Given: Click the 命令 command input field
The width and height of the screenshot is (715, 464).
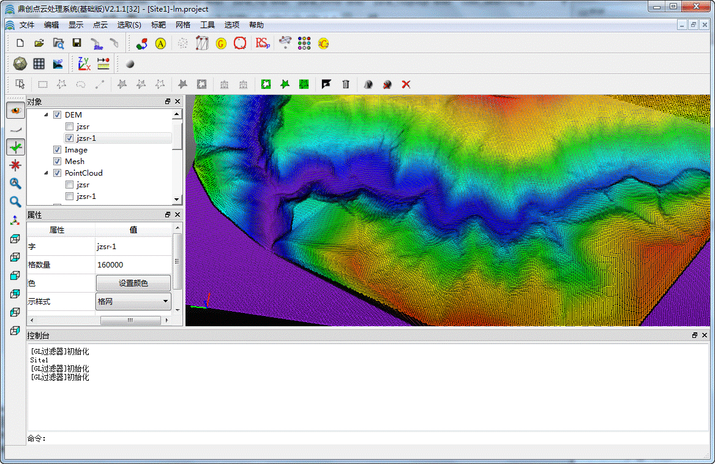Looking at the screenshot, I should [376, 438].
